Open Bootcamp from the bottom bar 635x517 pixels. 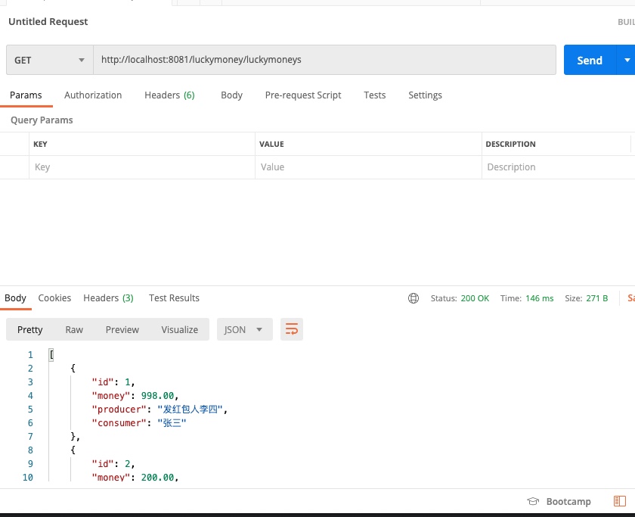click(x=560, y=501)
